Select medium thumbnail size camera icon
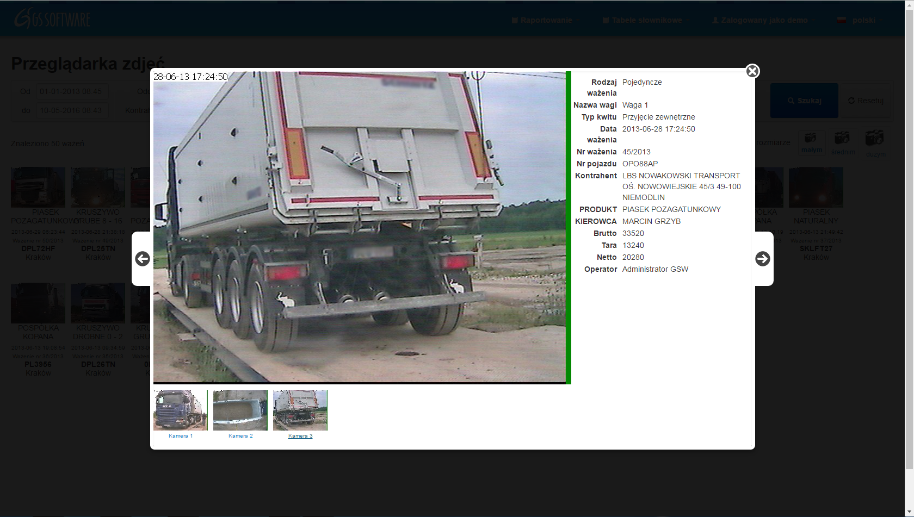Image resolution: width=914 pixels, height=517 pixels. pyautogui.click(x=842, y=138)
